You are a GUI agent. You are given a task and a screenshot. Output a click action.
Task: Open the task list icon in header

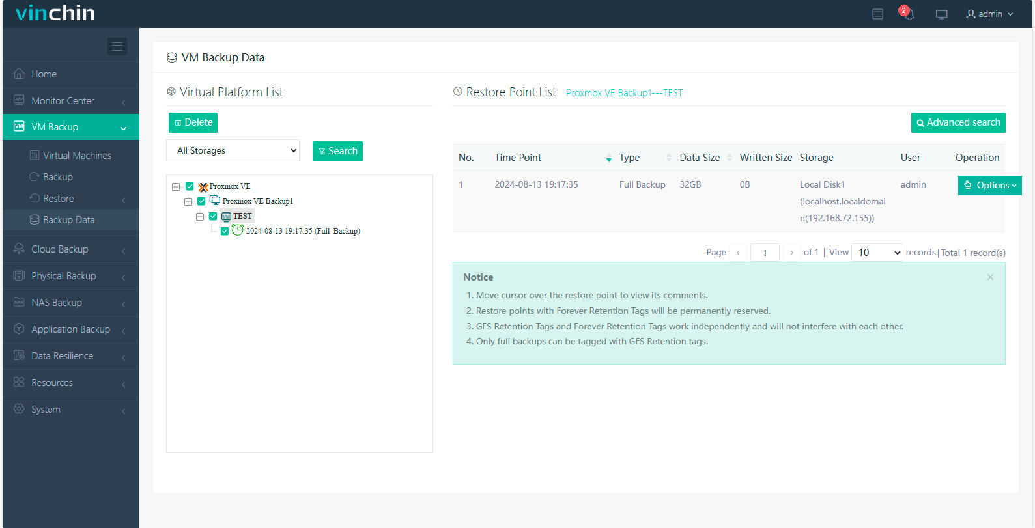click(878, 14)
